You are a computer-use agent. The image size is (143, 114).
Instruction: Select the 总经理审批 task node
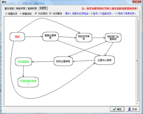pyautogui.click(x=23, y=62)
